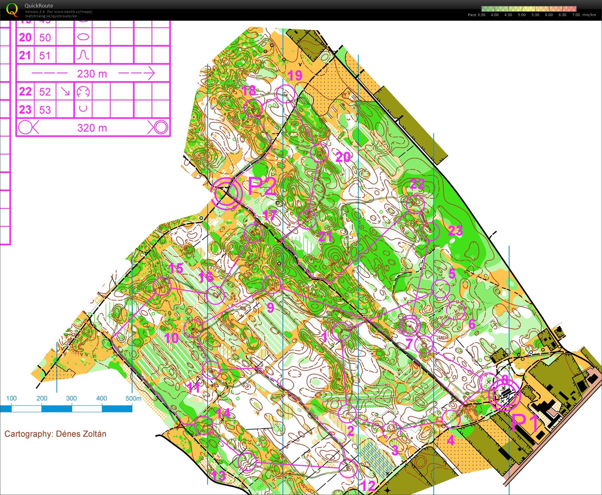Click the '230 m' distance row text
The height and width of the screenshot is (495, 602).
(x=92, y=74)
